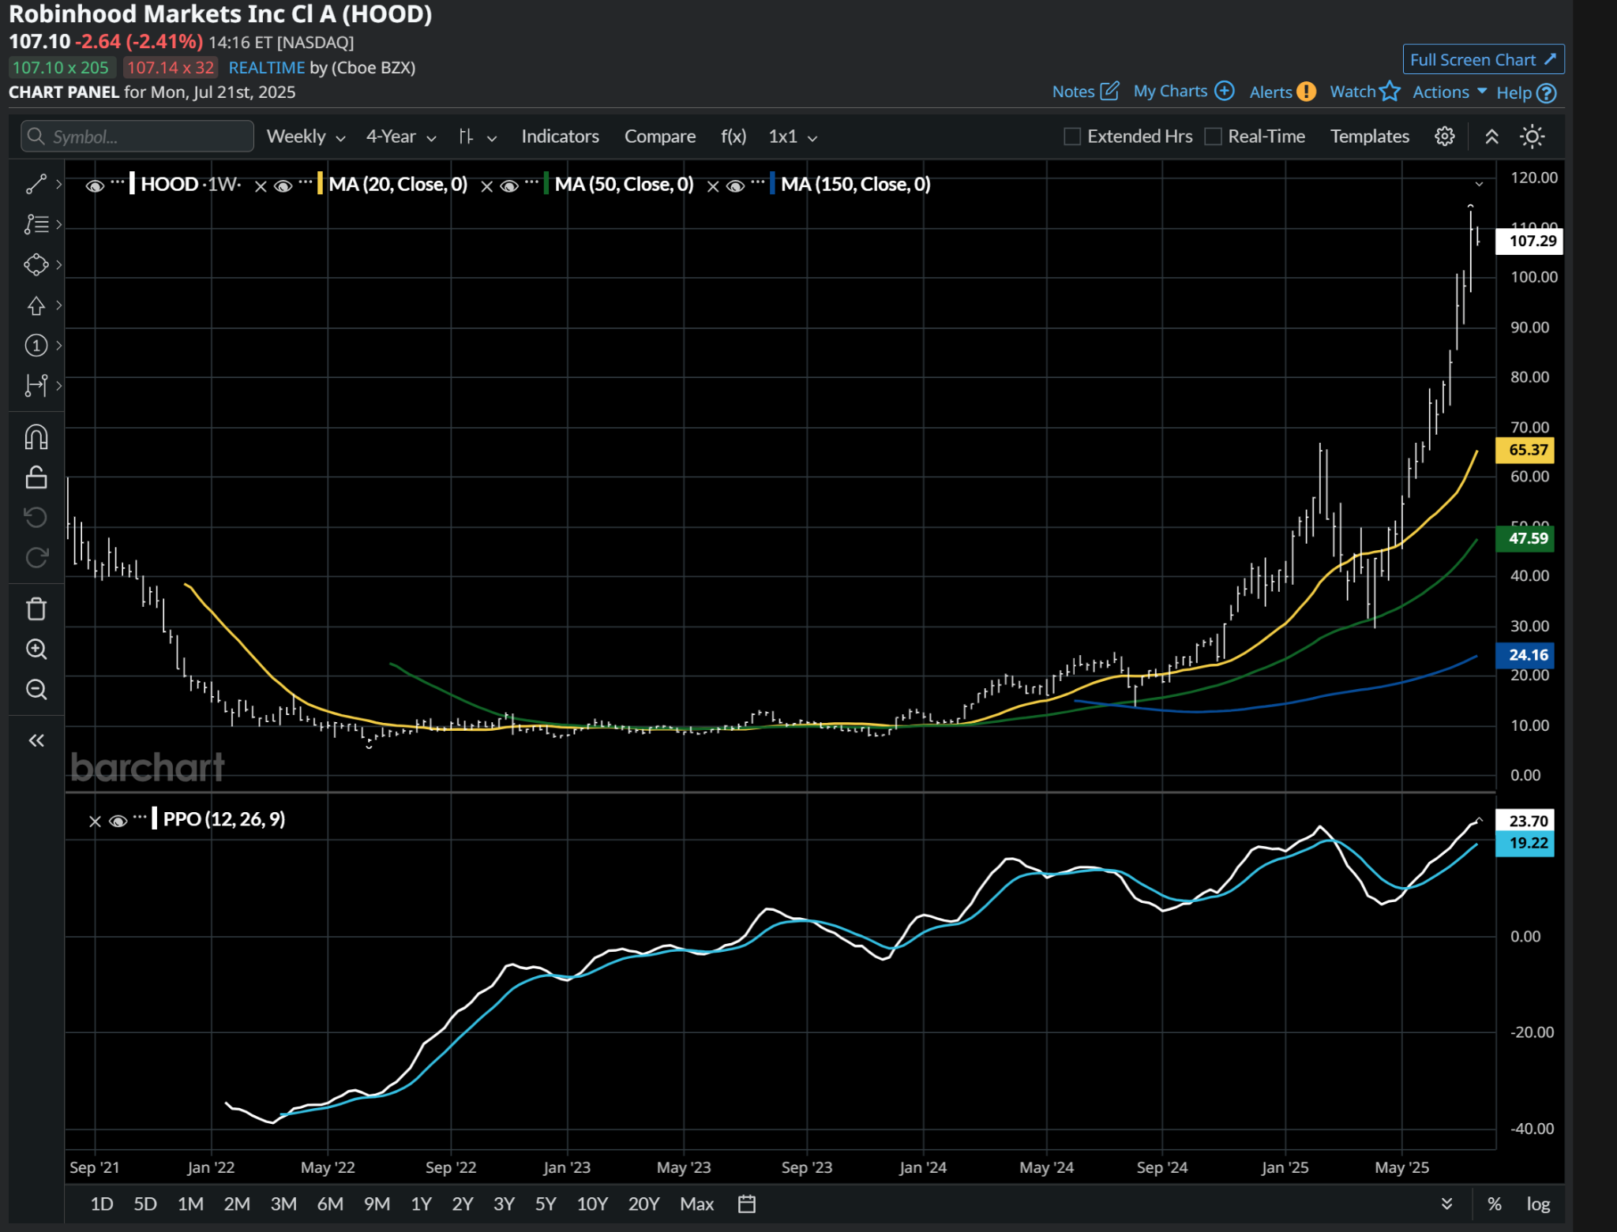Set range to 5Y

[546, 1204]
